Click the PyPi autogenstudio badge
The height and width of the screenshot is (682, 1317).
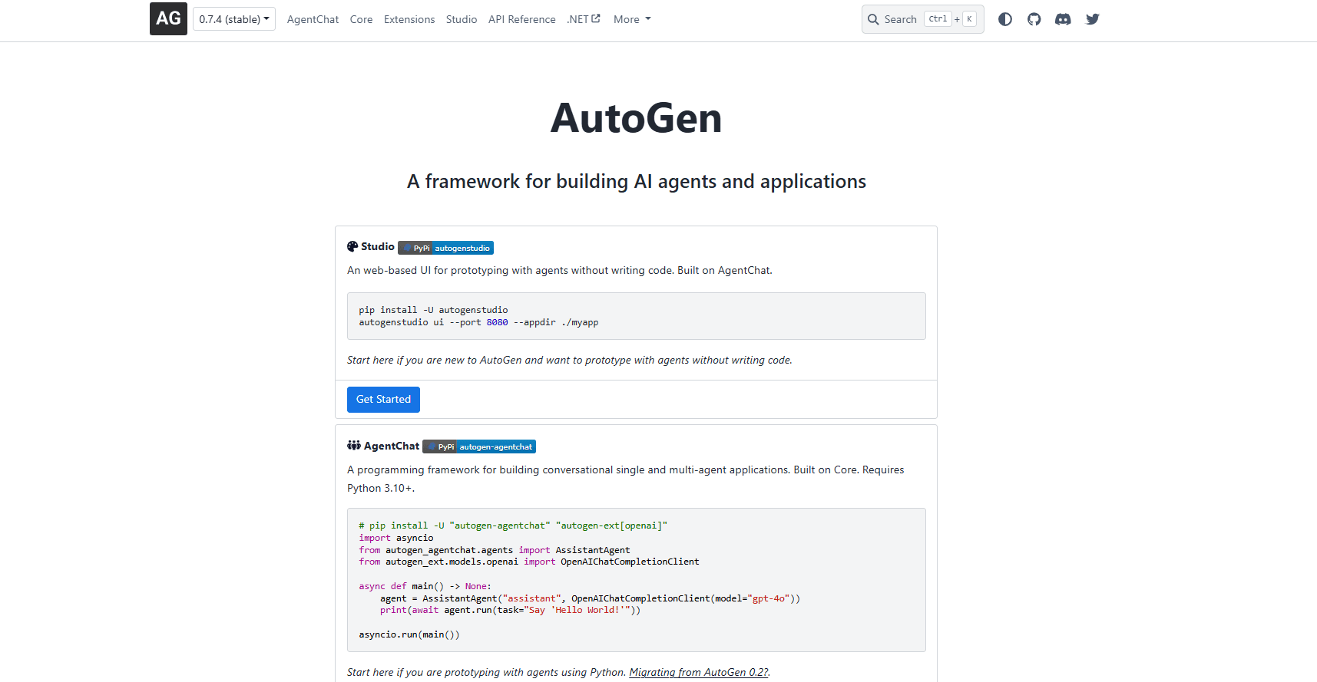pyautogui.click(x=446, y=248)
